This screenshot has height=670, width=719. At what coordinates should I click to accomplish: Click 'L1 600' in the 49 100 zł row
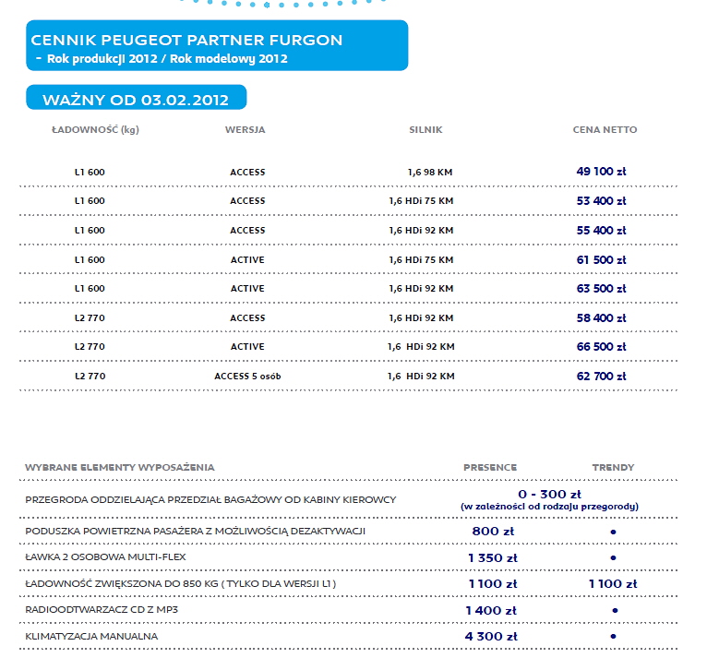[x=90, y=173]
